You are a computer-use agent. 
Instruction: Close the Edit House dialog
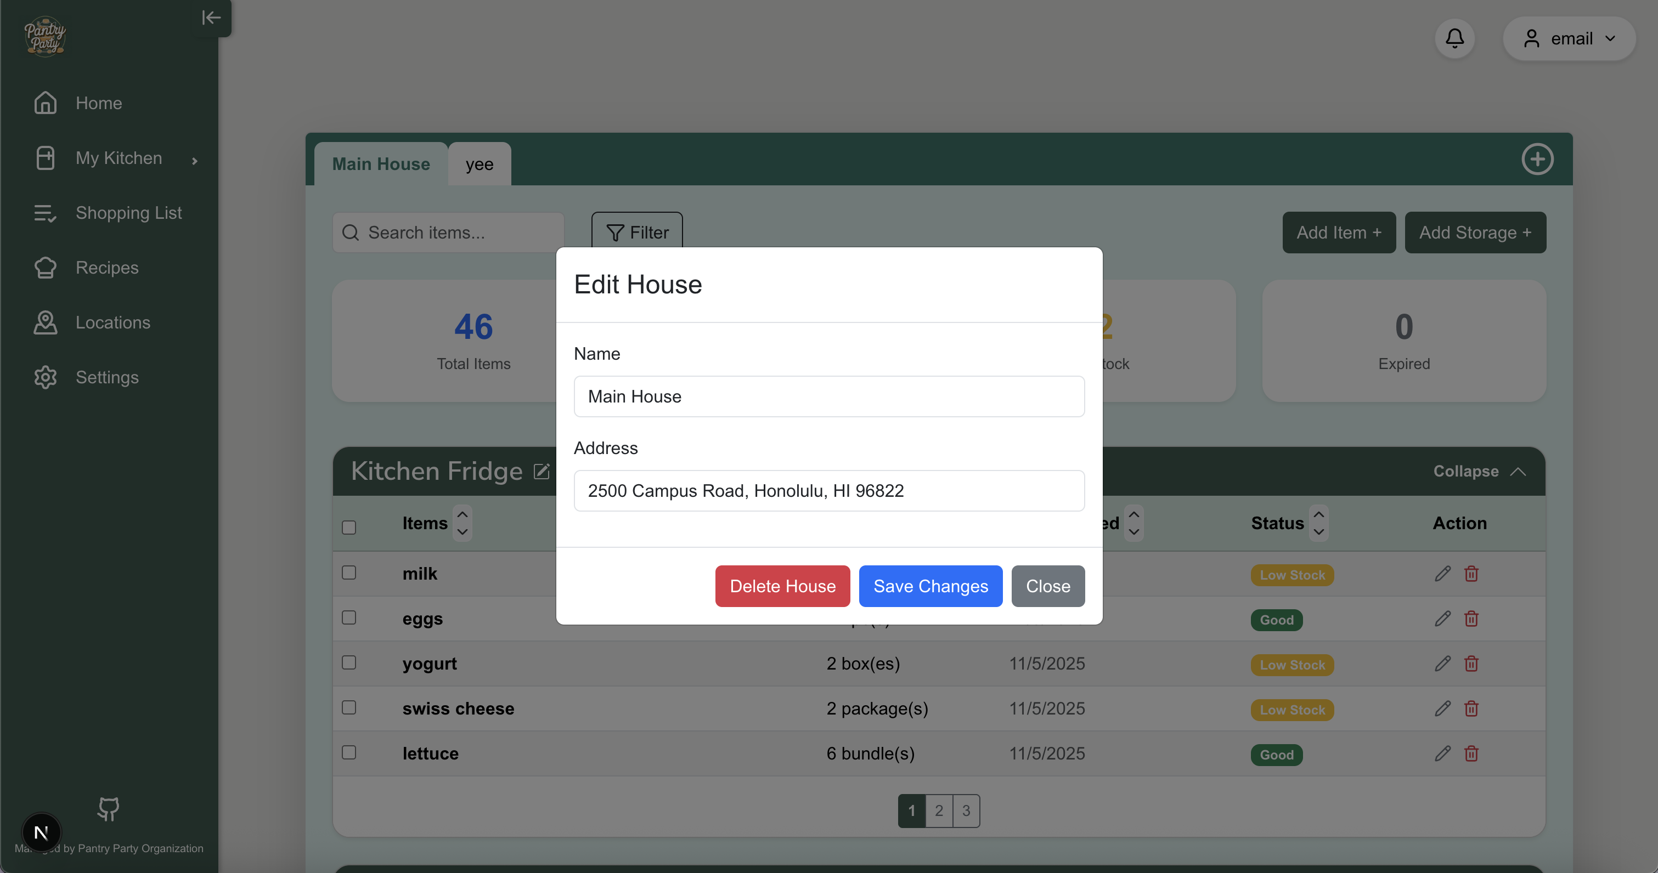pos(1048,586)
